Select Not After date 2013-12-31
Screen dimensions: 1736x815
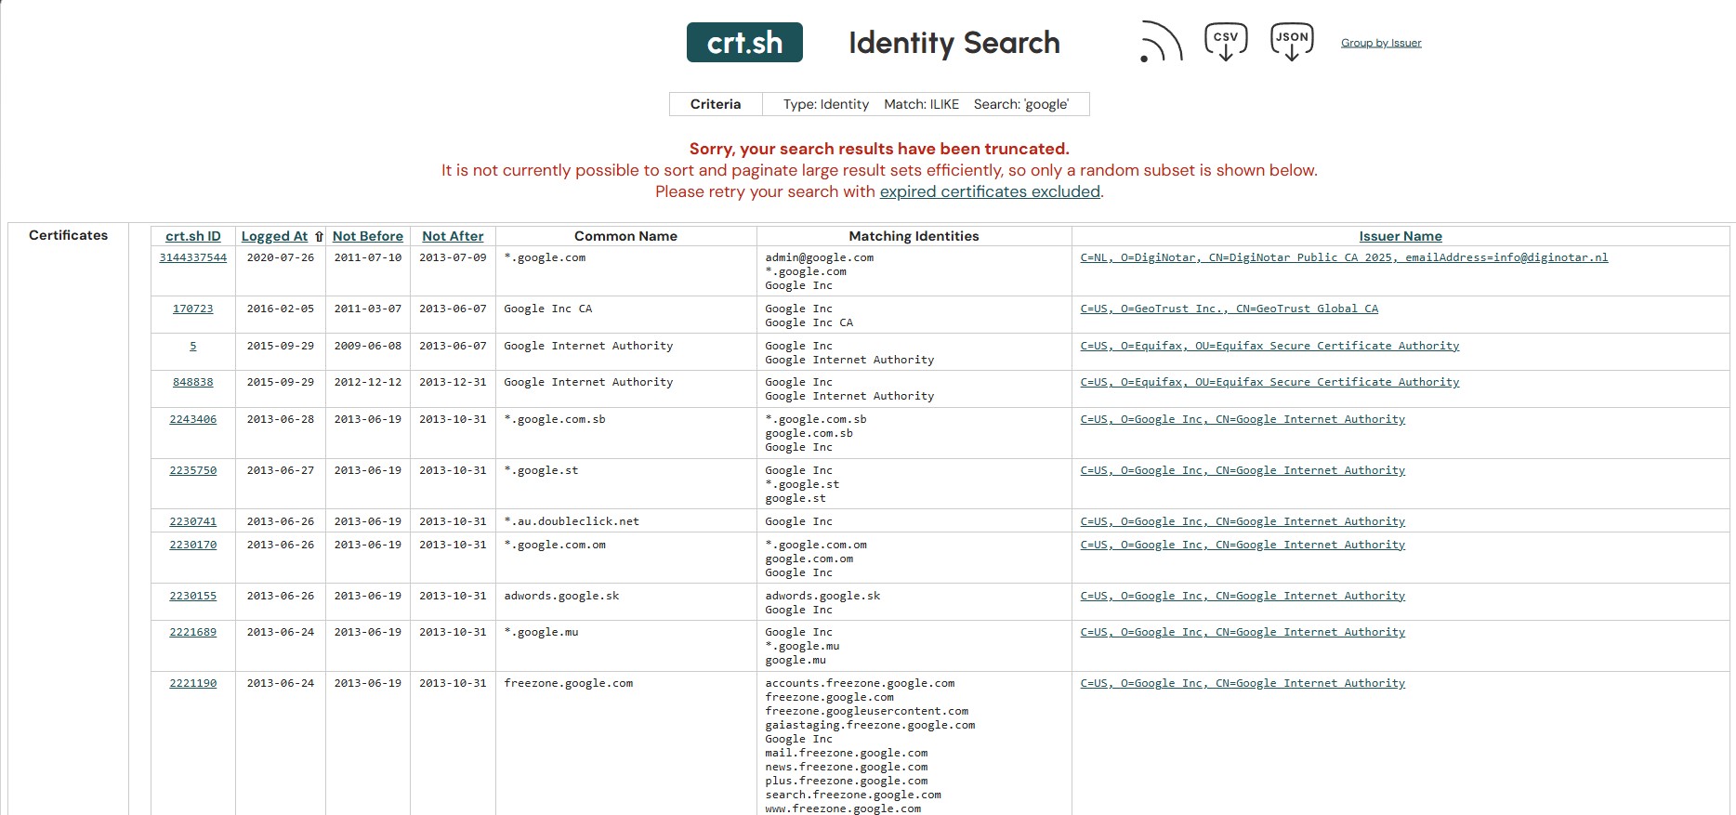(x=453, y=382)
